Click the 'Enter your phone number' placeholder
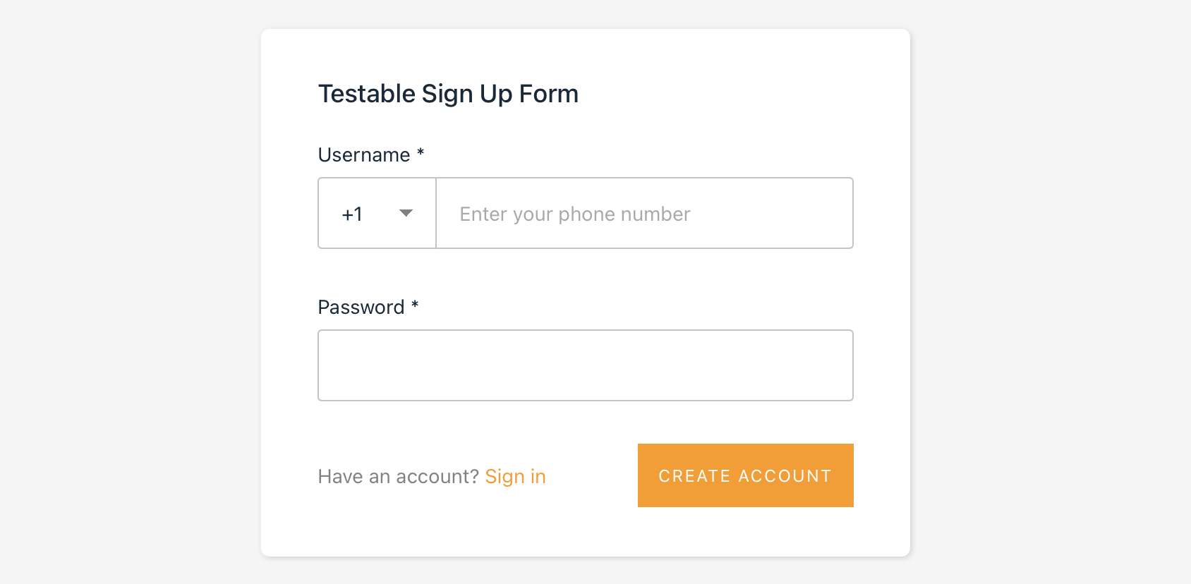Viewport: 1191px width, 584px height. point(574,214)
